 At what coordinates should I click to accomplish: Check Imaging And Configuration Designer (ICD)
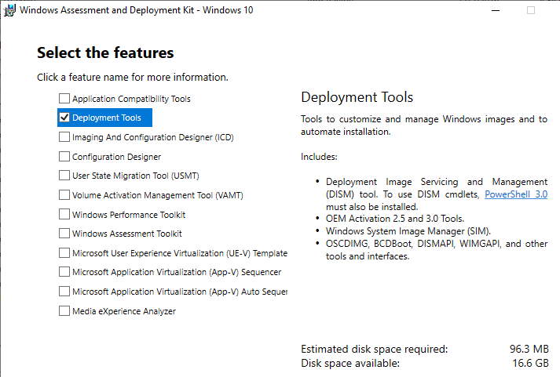pyautogui.click(x=64, y=137)
